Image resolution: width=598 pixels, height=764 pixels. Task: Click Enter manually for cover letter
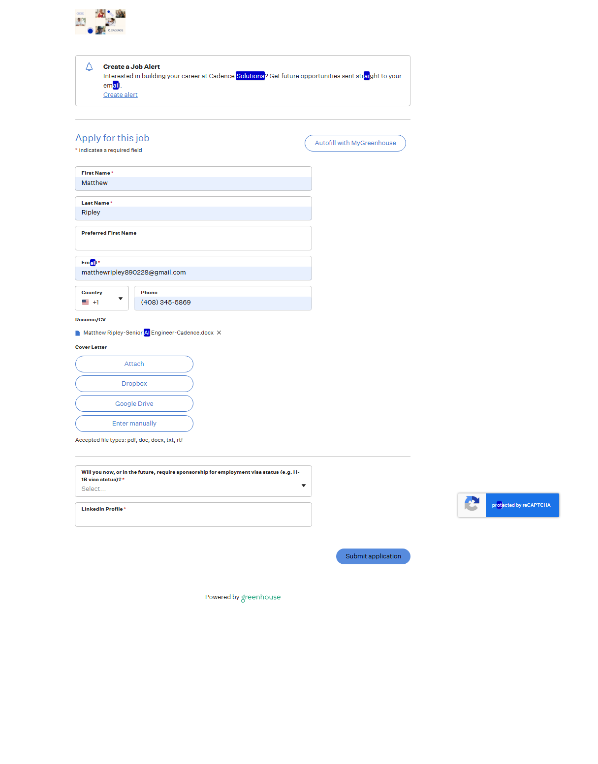pyautogui.click(x=134, y=424)
